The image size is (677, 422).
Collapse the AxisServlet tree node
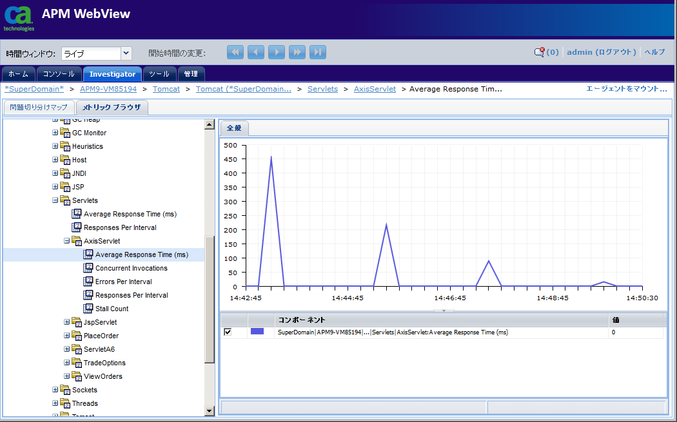pos(67,241)
